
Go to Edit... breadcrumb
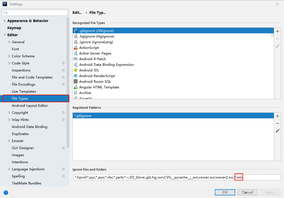click(77, 12)
